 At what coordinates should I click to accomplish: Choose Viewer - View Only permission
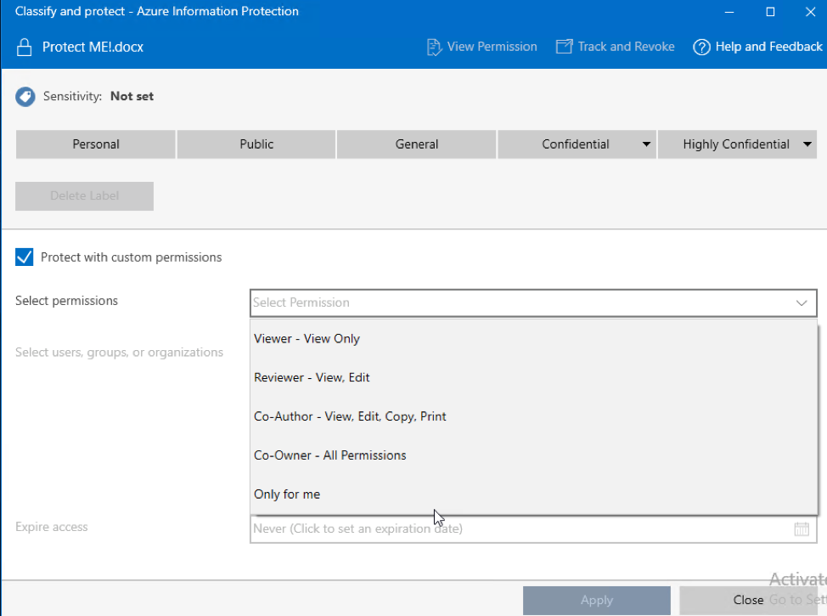[534, 339]
